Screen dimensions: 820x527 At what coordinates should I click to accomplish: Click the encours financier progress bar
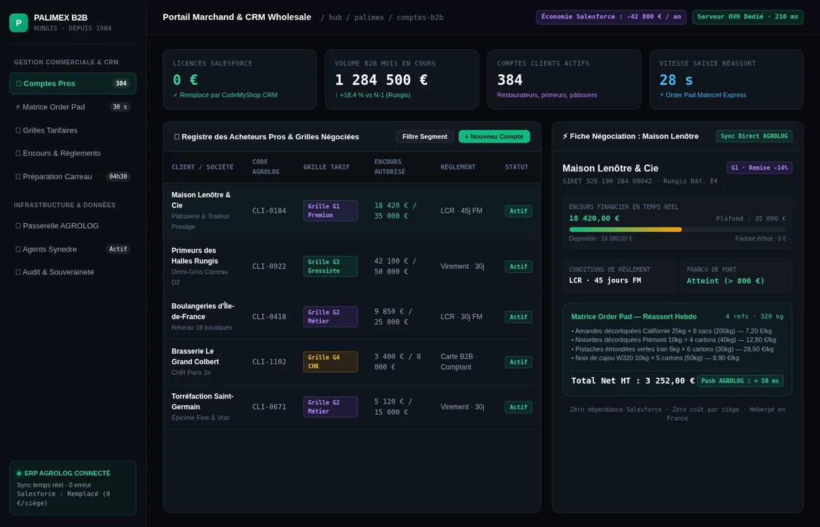coord(677,229)
